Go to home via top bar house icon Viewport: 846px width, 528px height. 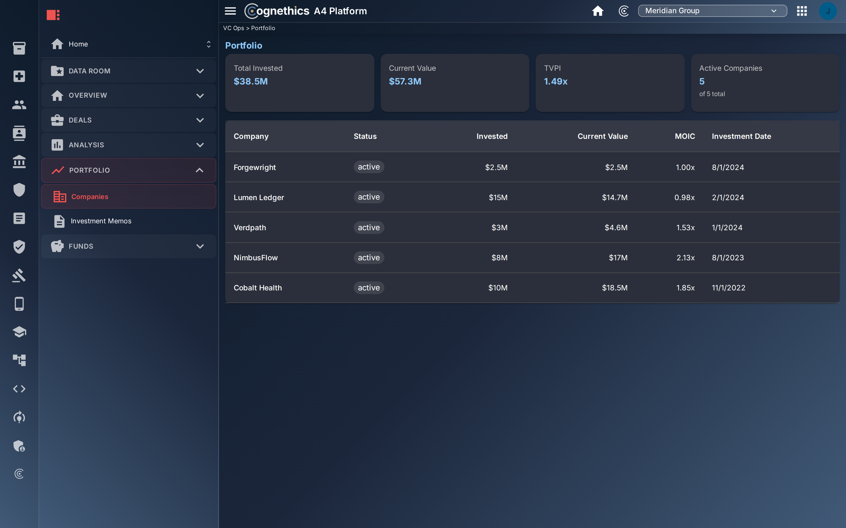click(x=598, y=11)
